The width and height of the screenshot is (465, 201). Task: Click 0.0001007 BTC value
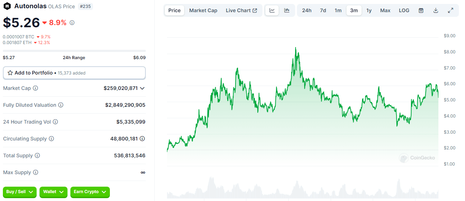click(x=18, y=37)
